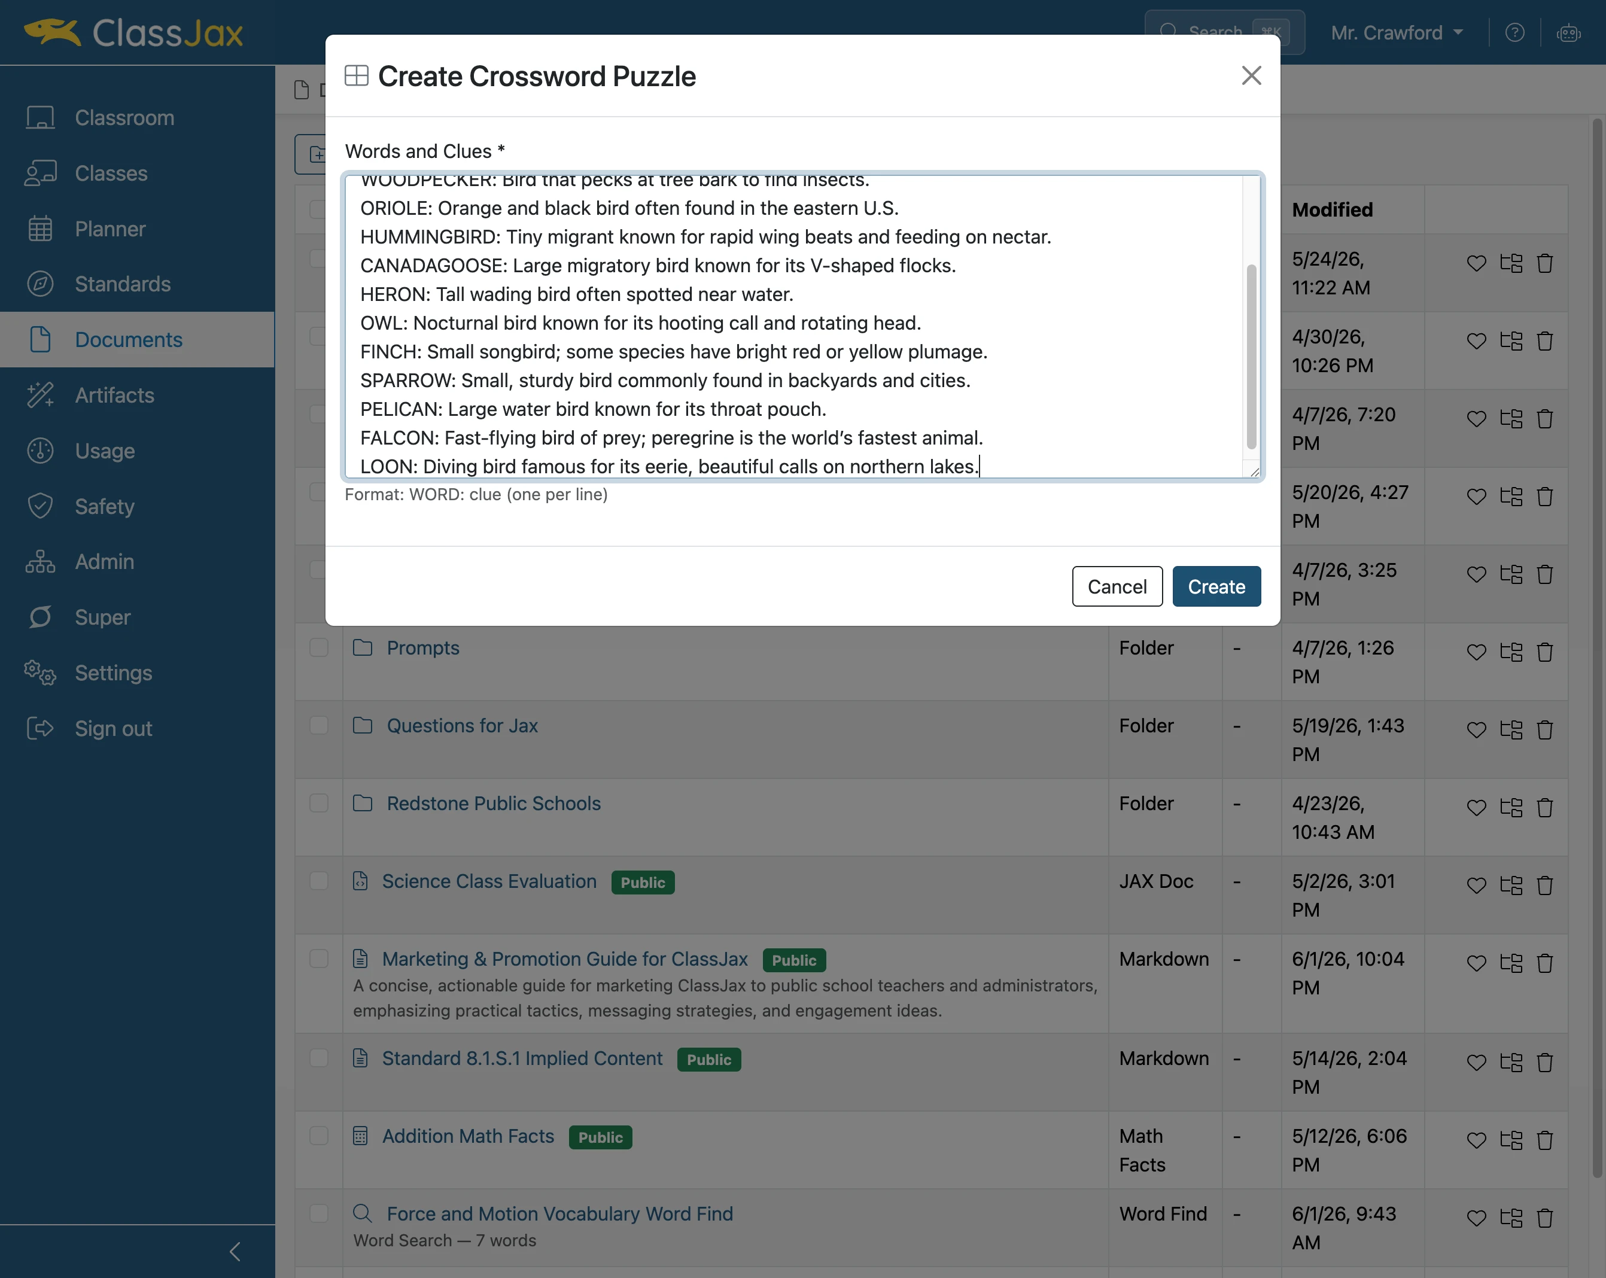Delete the Science Class Evaluation document
Screen dimensions: 1606x1278
coord(1545,886)
